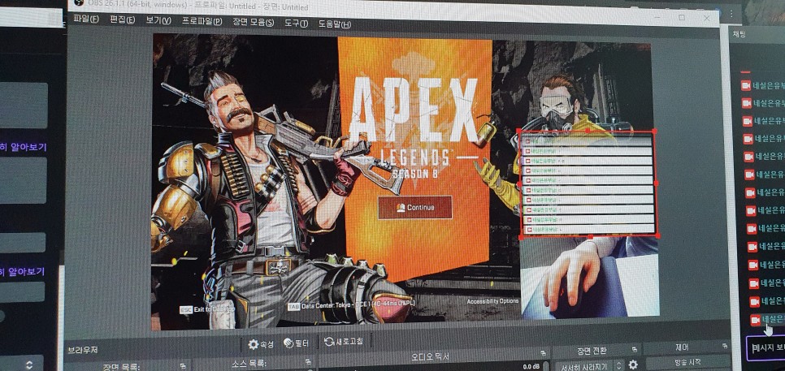Screen dimensions: 785x371
Task: Pop out the 장면 목록 dock
Action: pyautogui.click(x=182, y=365)
